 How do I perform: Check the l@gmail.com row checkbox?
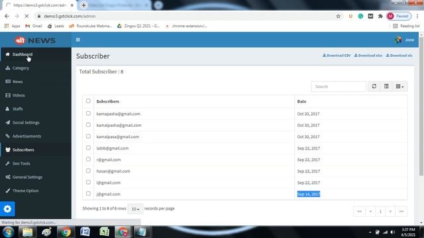pos(88,182)
